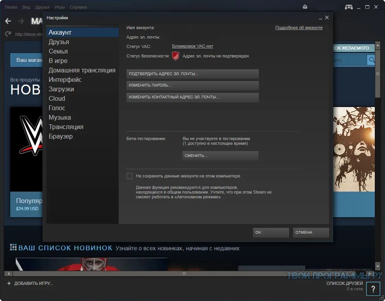Viewport: 385px width, 301px height.
Task: Confirm settings with OK button
Action: coord(271,233)
